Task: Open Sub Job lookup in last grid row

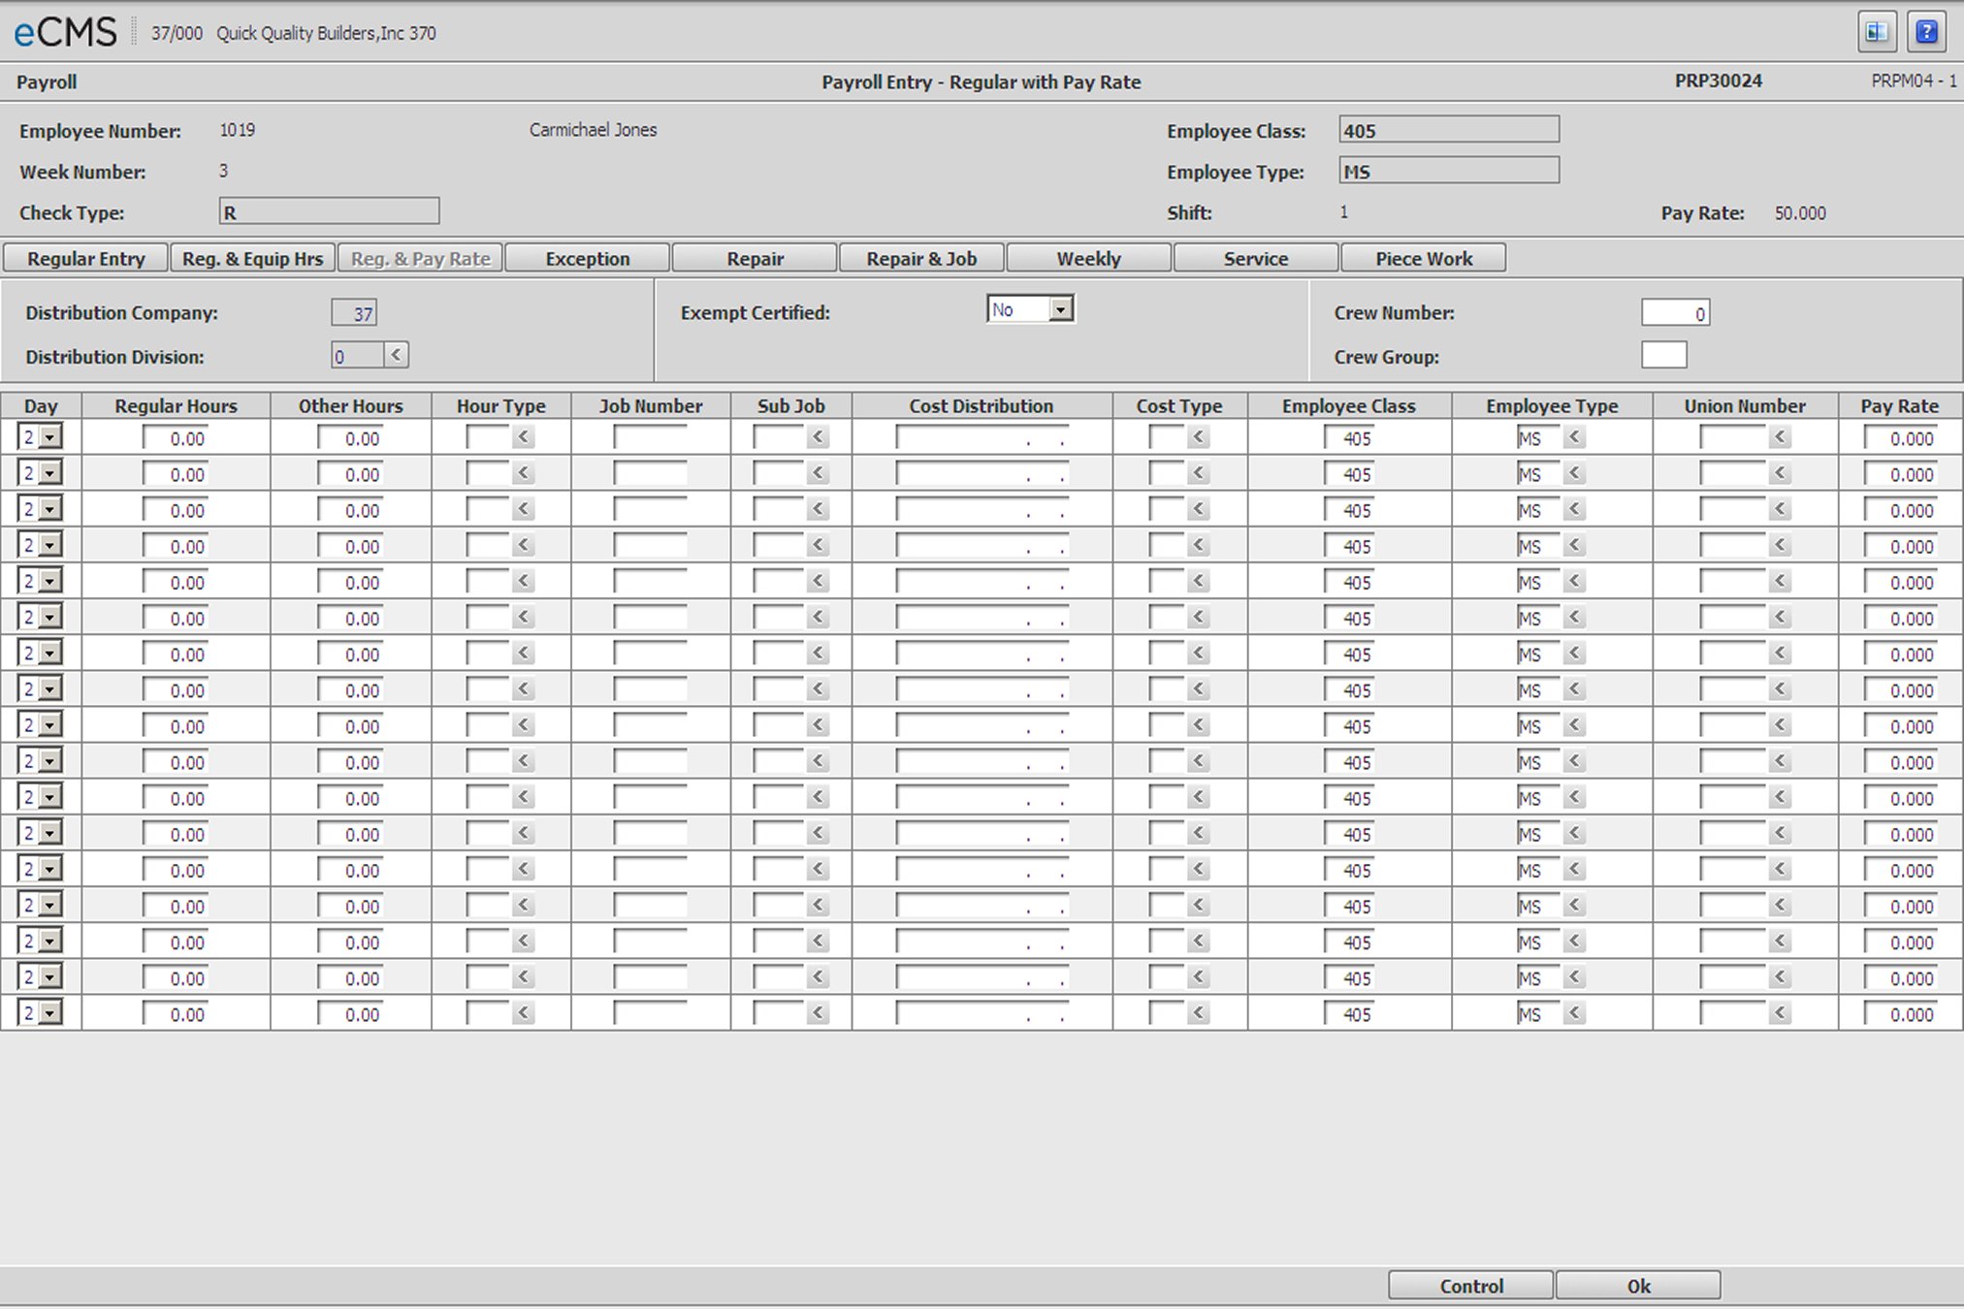Action: coord(819,1013)
